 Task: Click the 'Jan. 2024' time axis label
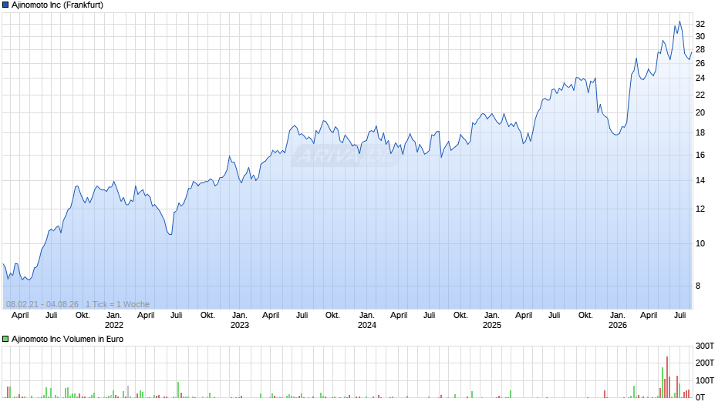click(x=366, y=320)
